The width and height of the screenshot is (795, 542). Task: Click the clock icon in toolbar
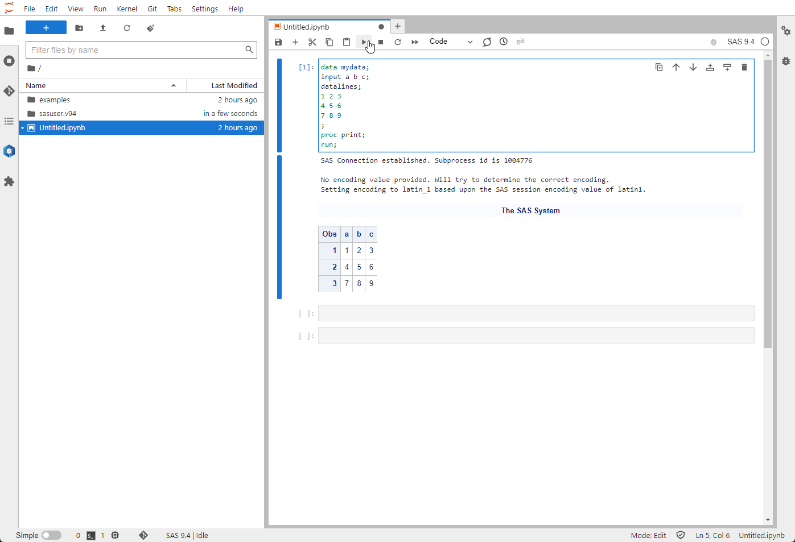tap(504, 42)
